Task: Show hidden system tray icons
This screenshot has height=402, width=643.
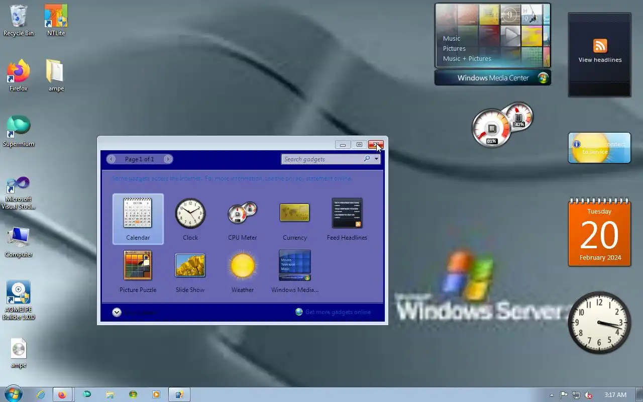Action: pos(552,395)
